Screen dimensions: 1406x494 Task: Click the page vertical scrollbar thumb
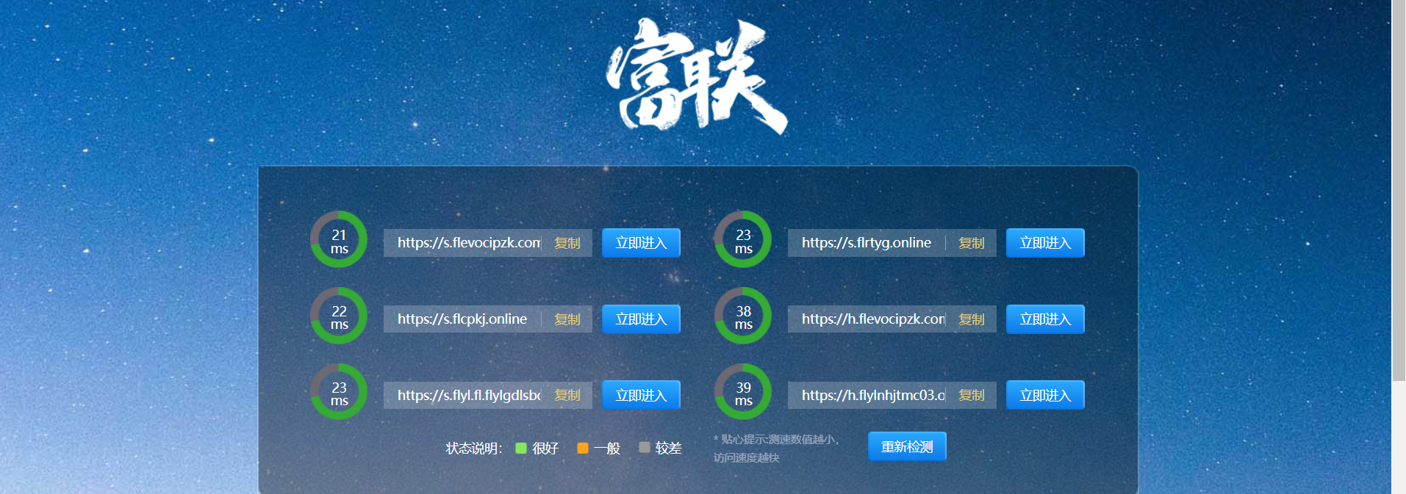pos(1399,191)
